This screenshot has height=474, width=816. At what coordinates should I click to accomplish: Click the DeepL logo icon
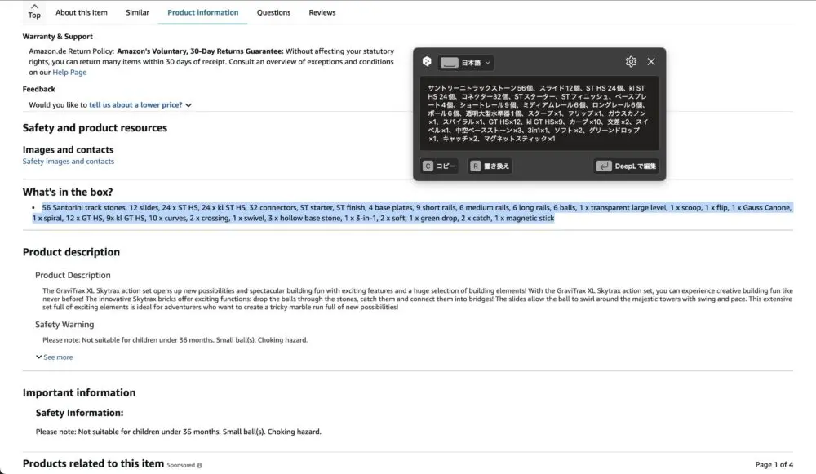pyautogui.click(x=427, y=62)
